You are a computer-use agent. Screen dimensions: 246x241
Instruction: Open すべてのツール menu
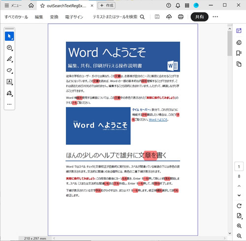pos(16,17)
